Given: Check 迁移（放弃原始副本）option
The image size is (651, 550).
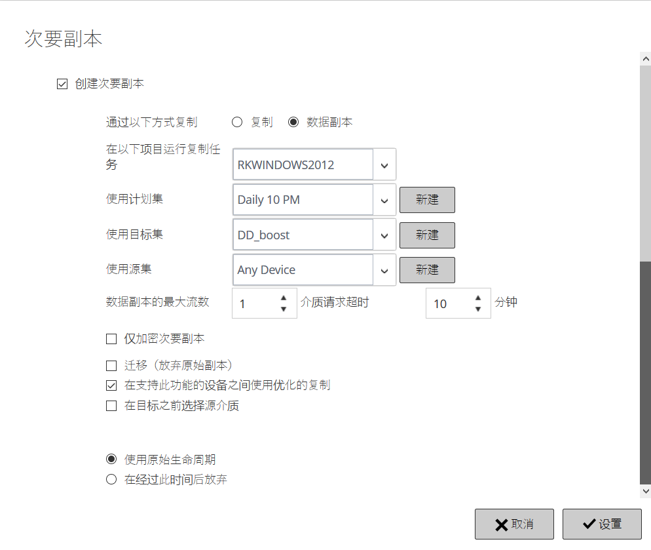Looking at the screenshot, I should [x=111, y=366].
